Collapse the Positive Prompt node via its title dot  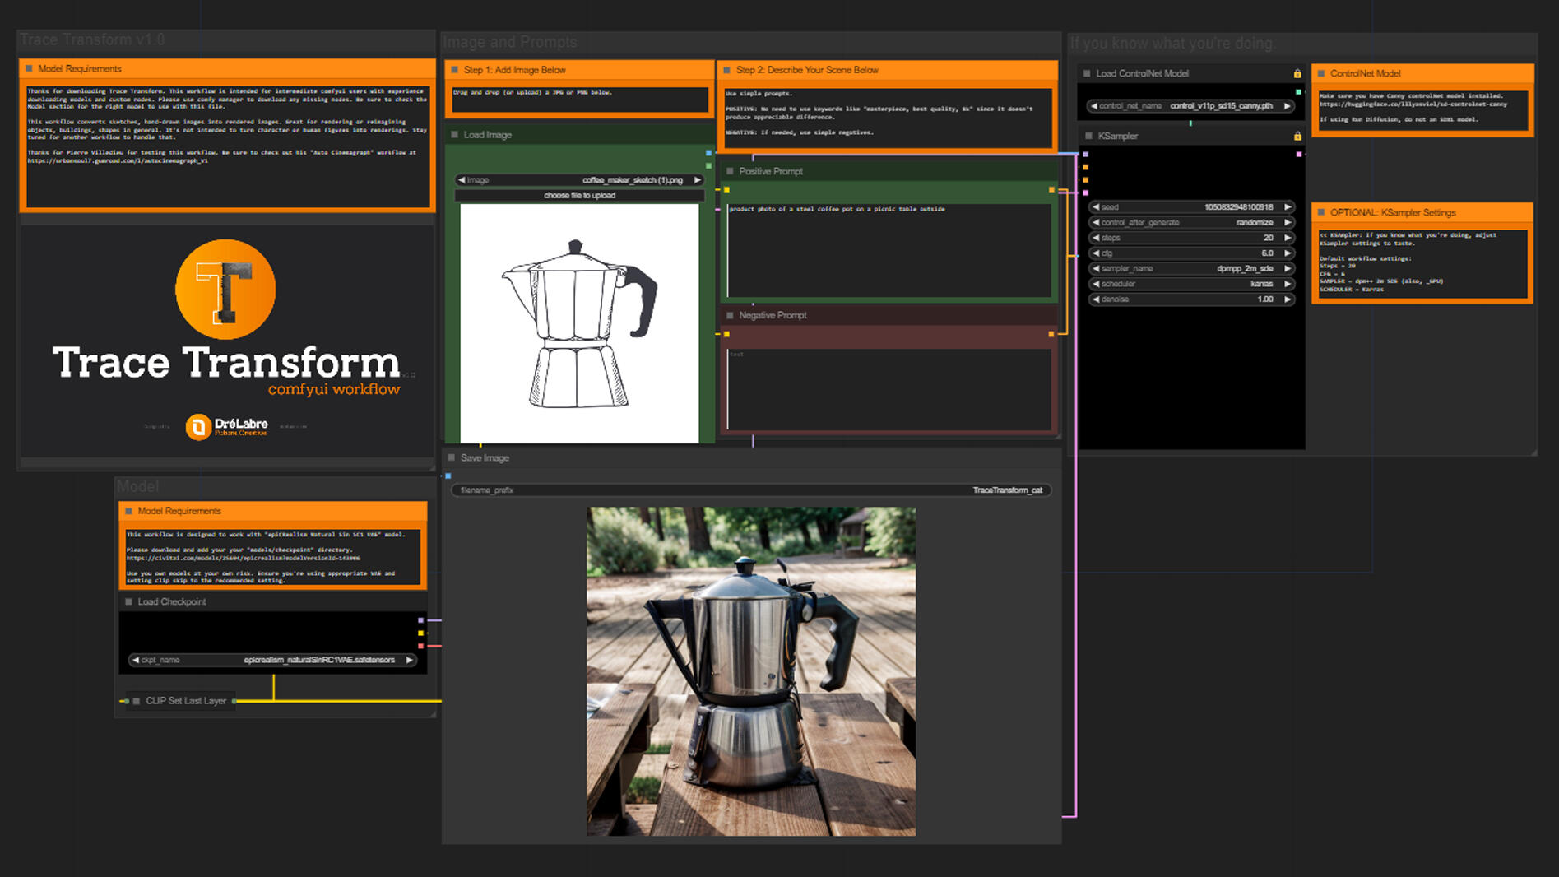tap(730, 171)
